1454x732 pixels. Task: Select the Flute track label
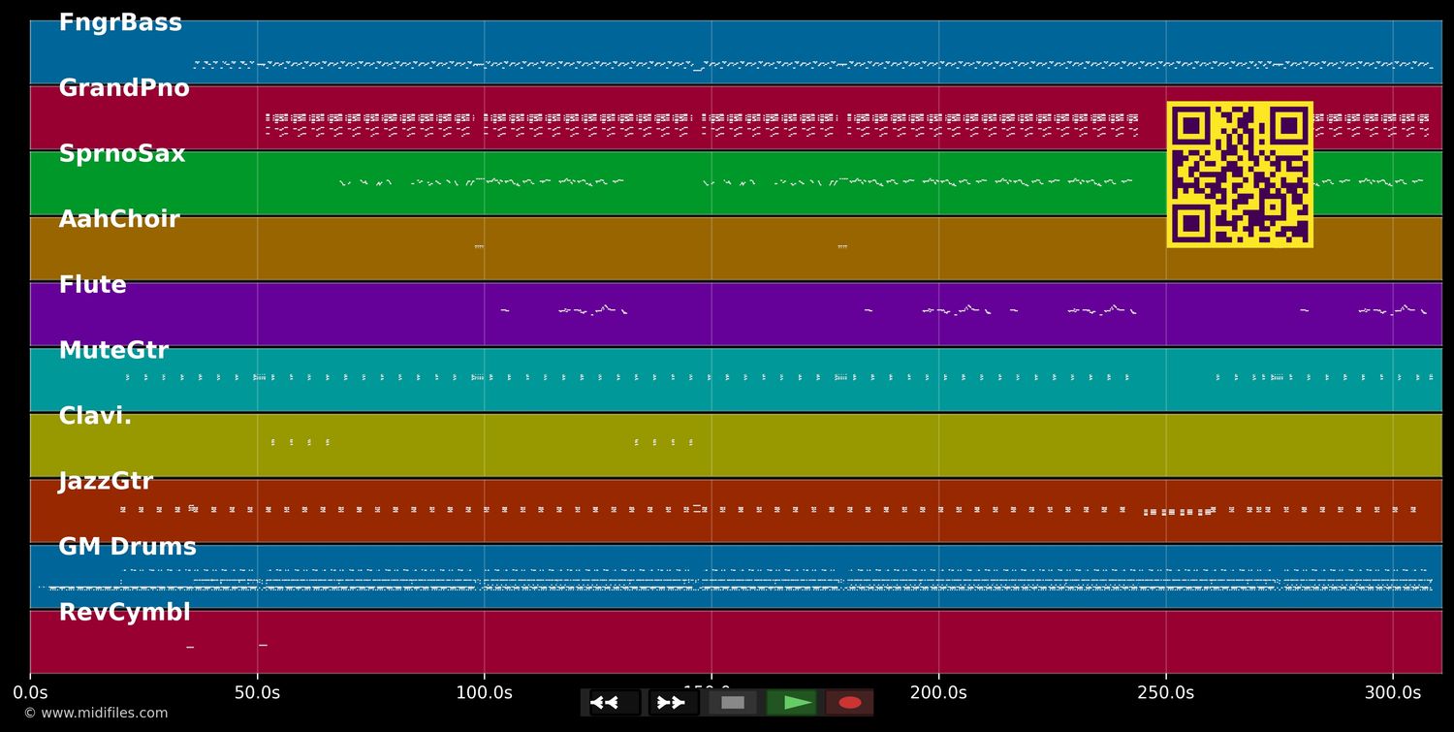(x=92, y=284)
